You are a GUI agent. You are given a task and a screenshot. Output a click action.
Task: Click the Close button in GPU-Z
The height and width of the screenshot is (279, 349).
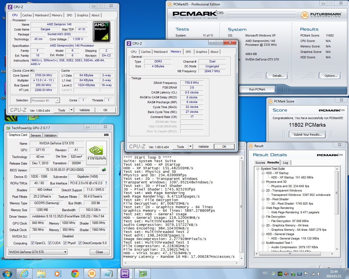coord(99,252)
